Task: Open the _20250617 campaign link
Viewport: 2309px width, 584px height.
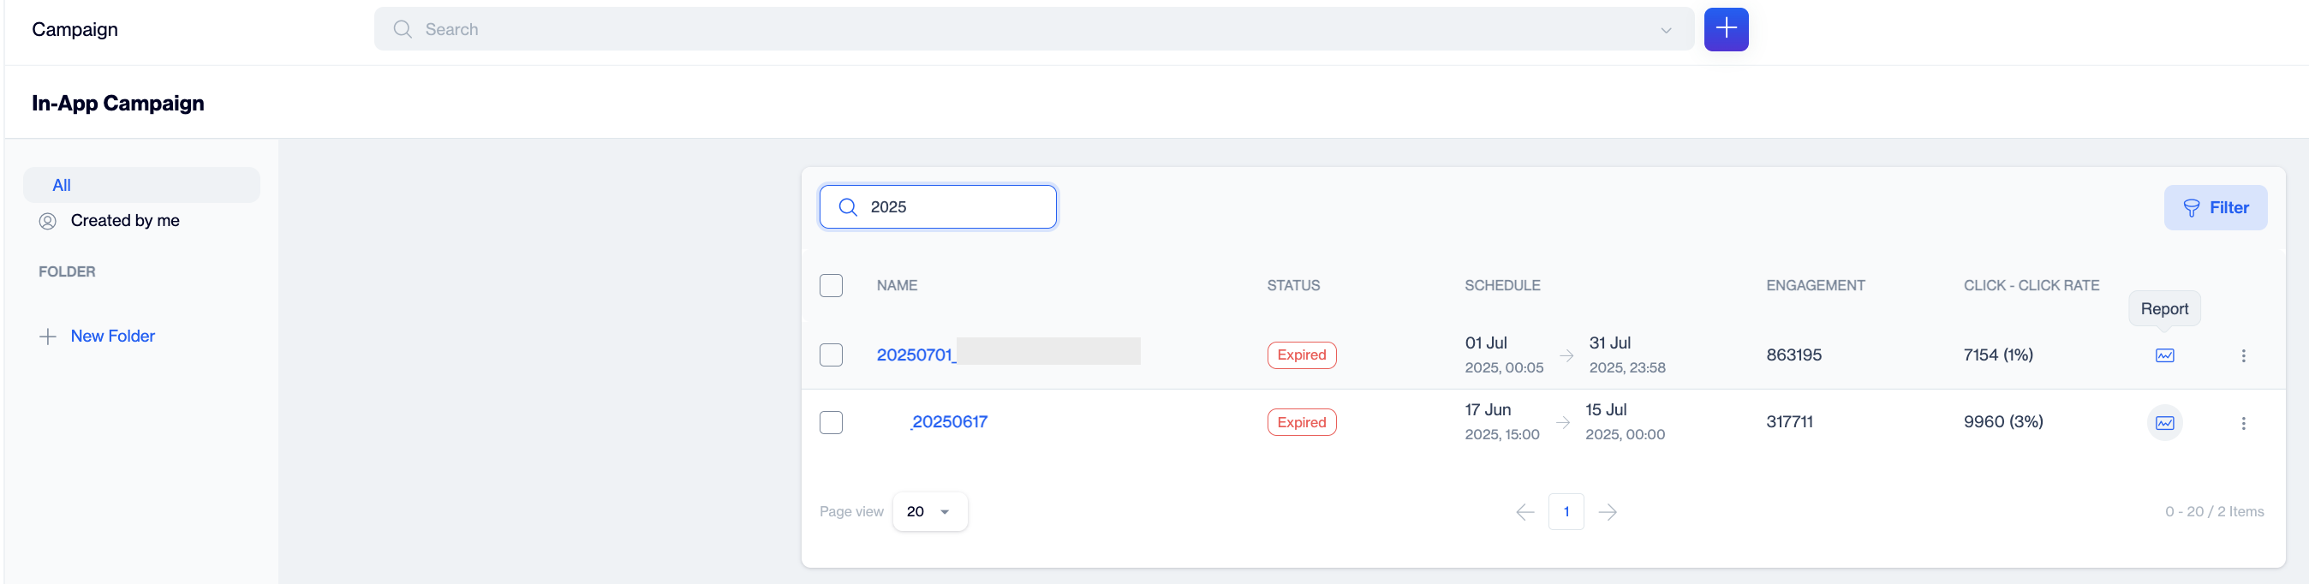Action: click(x=948, y=422)
